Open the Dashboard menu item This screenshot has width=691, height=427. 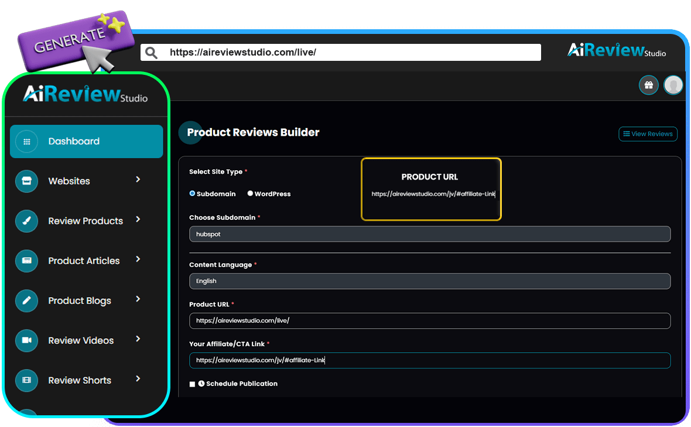point(74,141)
